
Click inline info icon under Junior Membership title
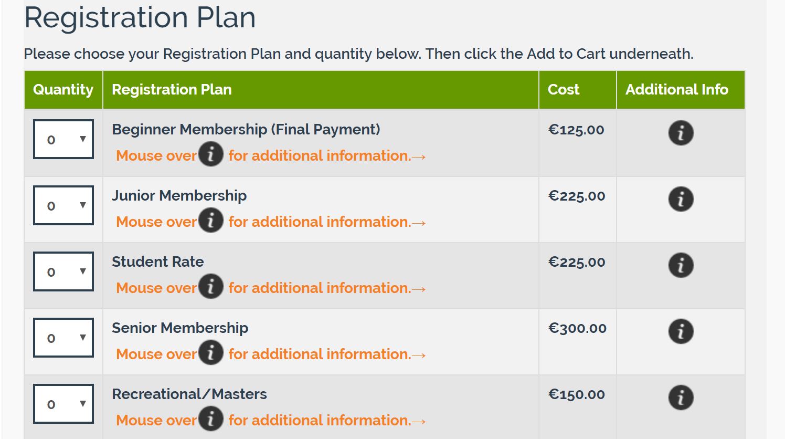pyautogui.click(x=211, y=221)
